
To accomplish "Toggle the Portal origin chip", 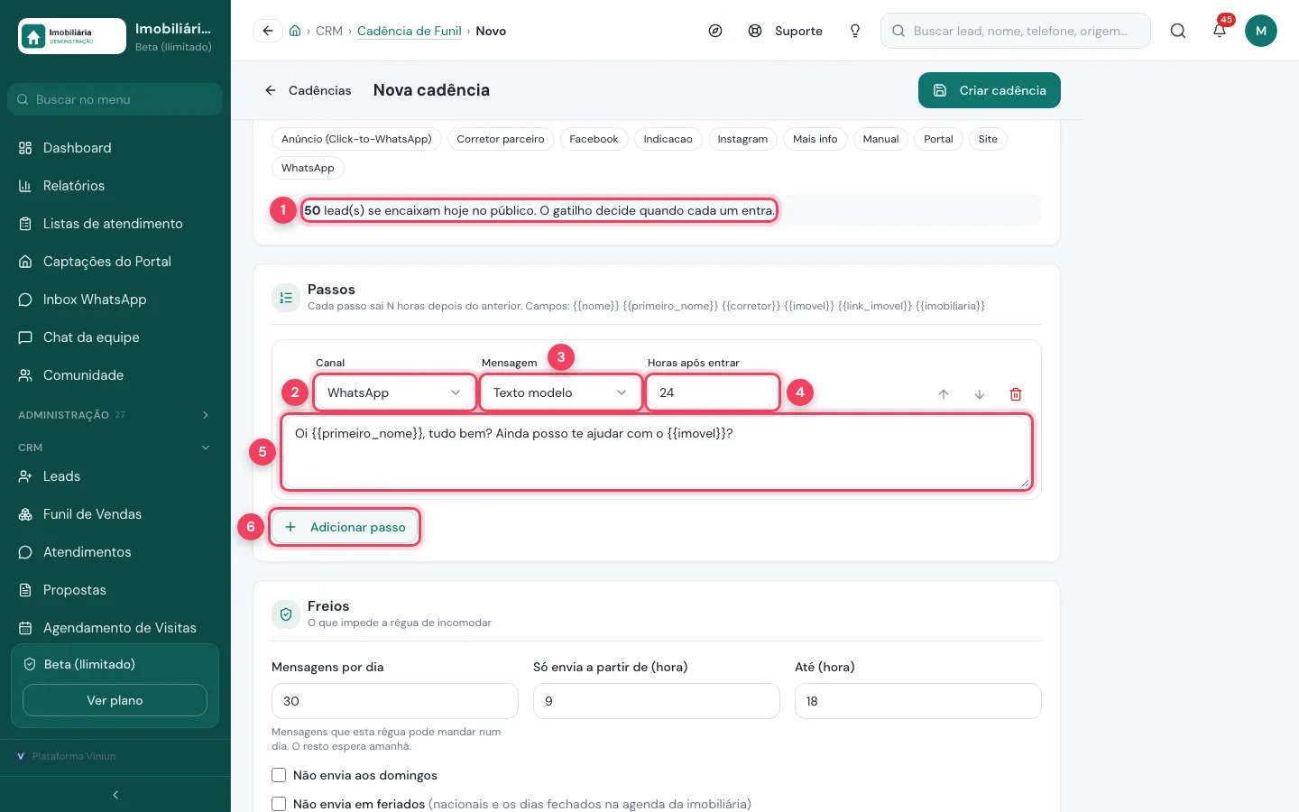I will (x=938, y=139).
